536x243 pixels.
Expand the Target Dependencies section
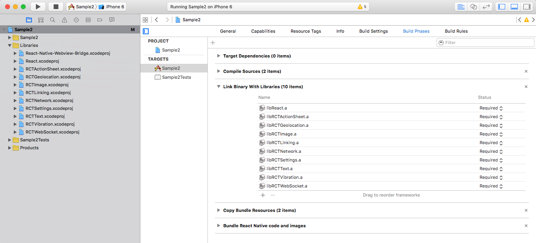click(x=219, y=56)
